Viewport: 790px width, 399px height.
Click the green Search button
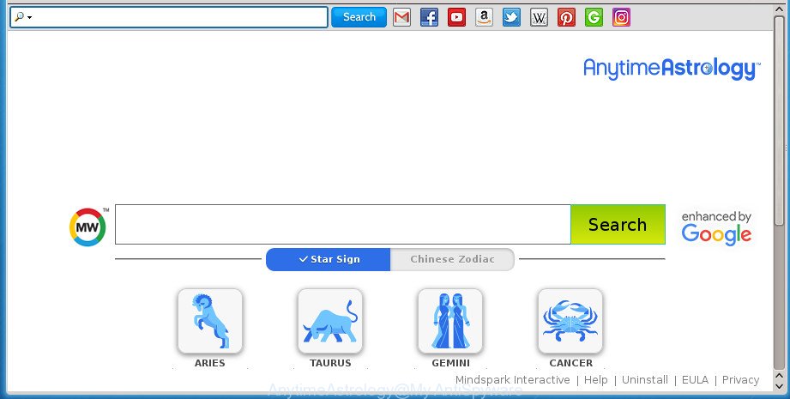coord(618,224)
